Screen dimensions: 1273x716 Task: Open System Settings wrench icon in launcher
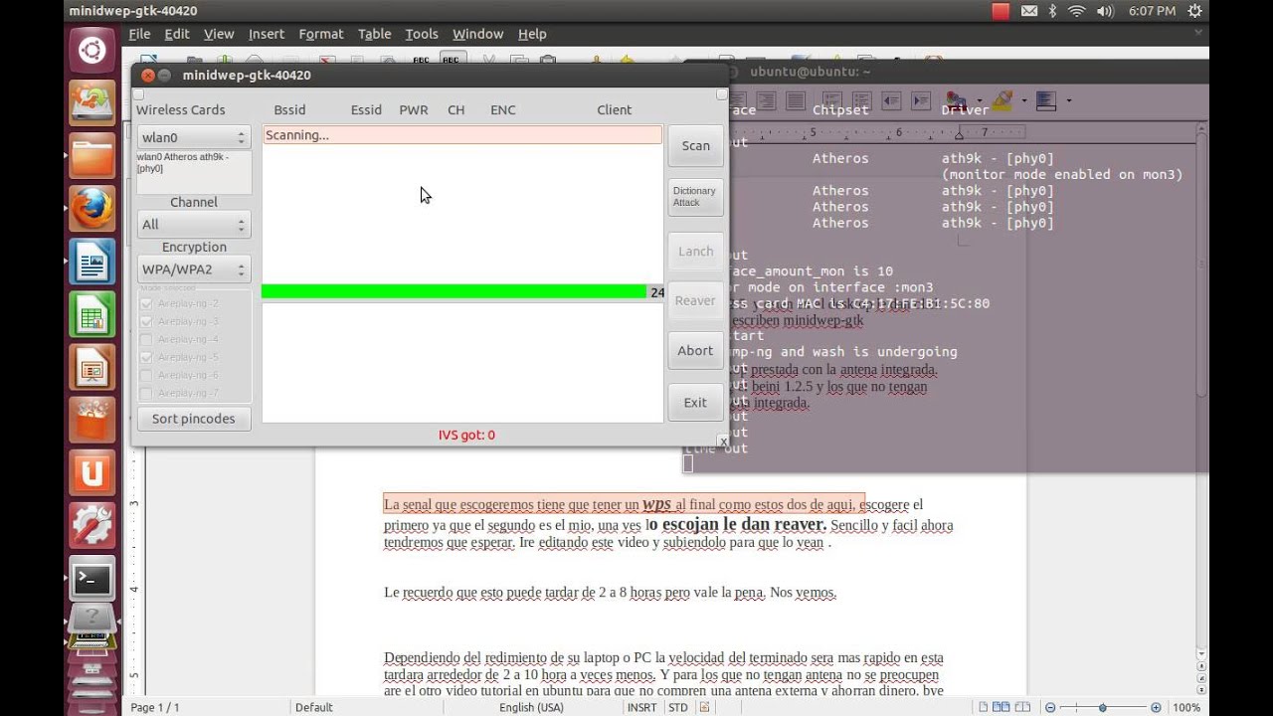92,526
